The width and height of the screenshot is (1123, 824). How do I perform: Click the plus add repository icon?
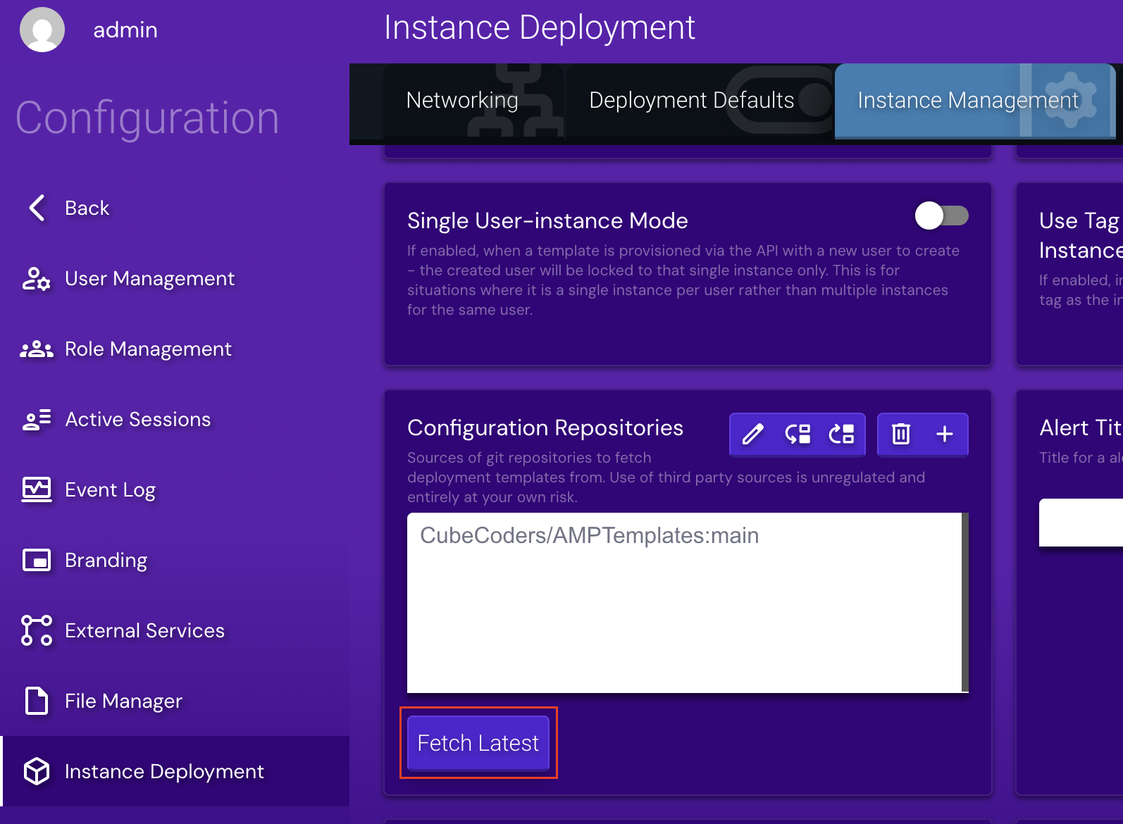(x=944, y=434)
